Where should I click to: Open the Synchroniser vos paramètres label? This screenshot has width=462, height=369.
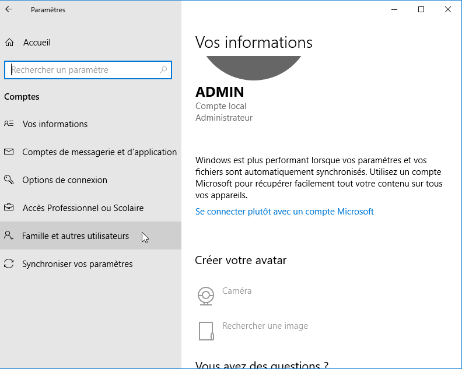77,264
